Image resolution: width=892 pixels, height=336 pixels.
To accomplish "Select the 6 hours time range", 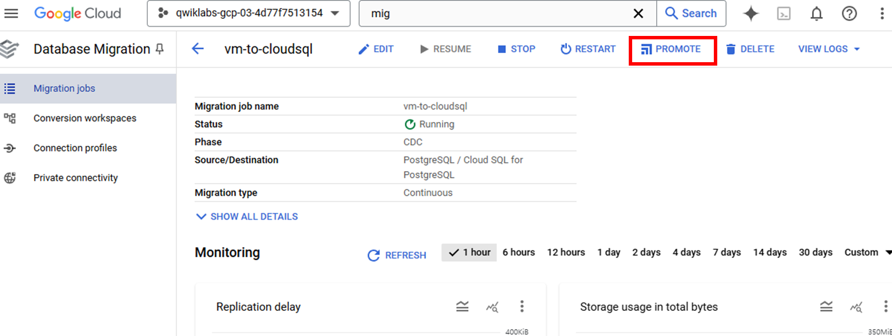I will [519, 252].
